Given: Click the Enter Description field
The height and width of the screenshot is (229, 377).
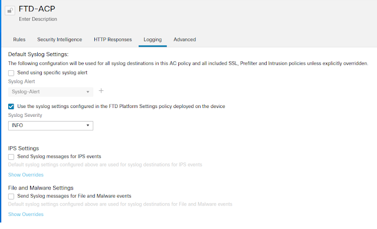Looking at the screenshot, I should [38, 19].
